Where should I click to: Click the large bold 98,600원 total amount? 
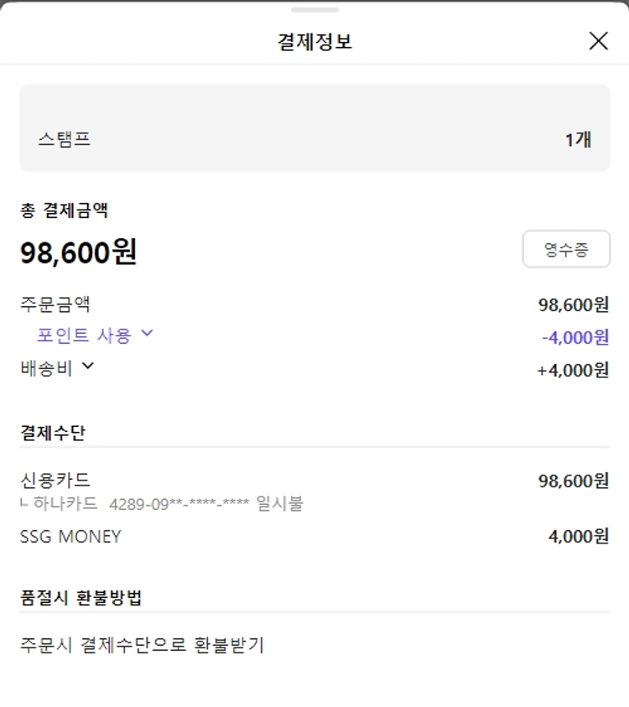[x=78, y=252]
